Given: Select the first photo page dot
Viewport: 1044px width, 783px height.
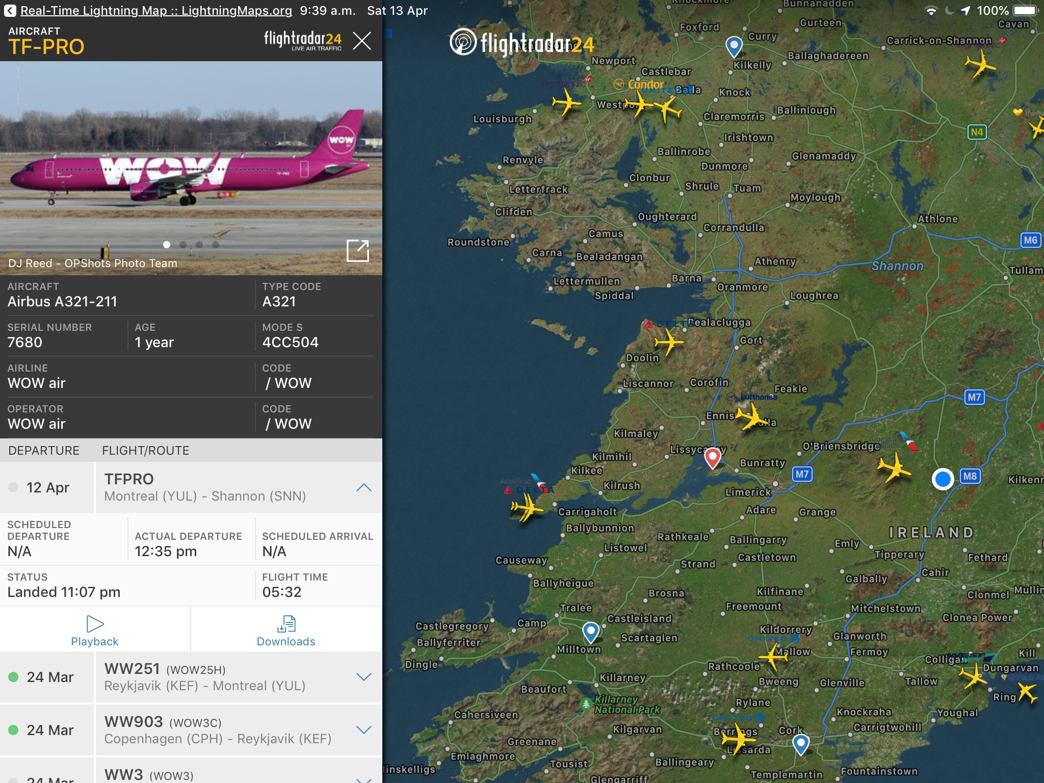Looking at the screenshot, I should tap(167, 245).
